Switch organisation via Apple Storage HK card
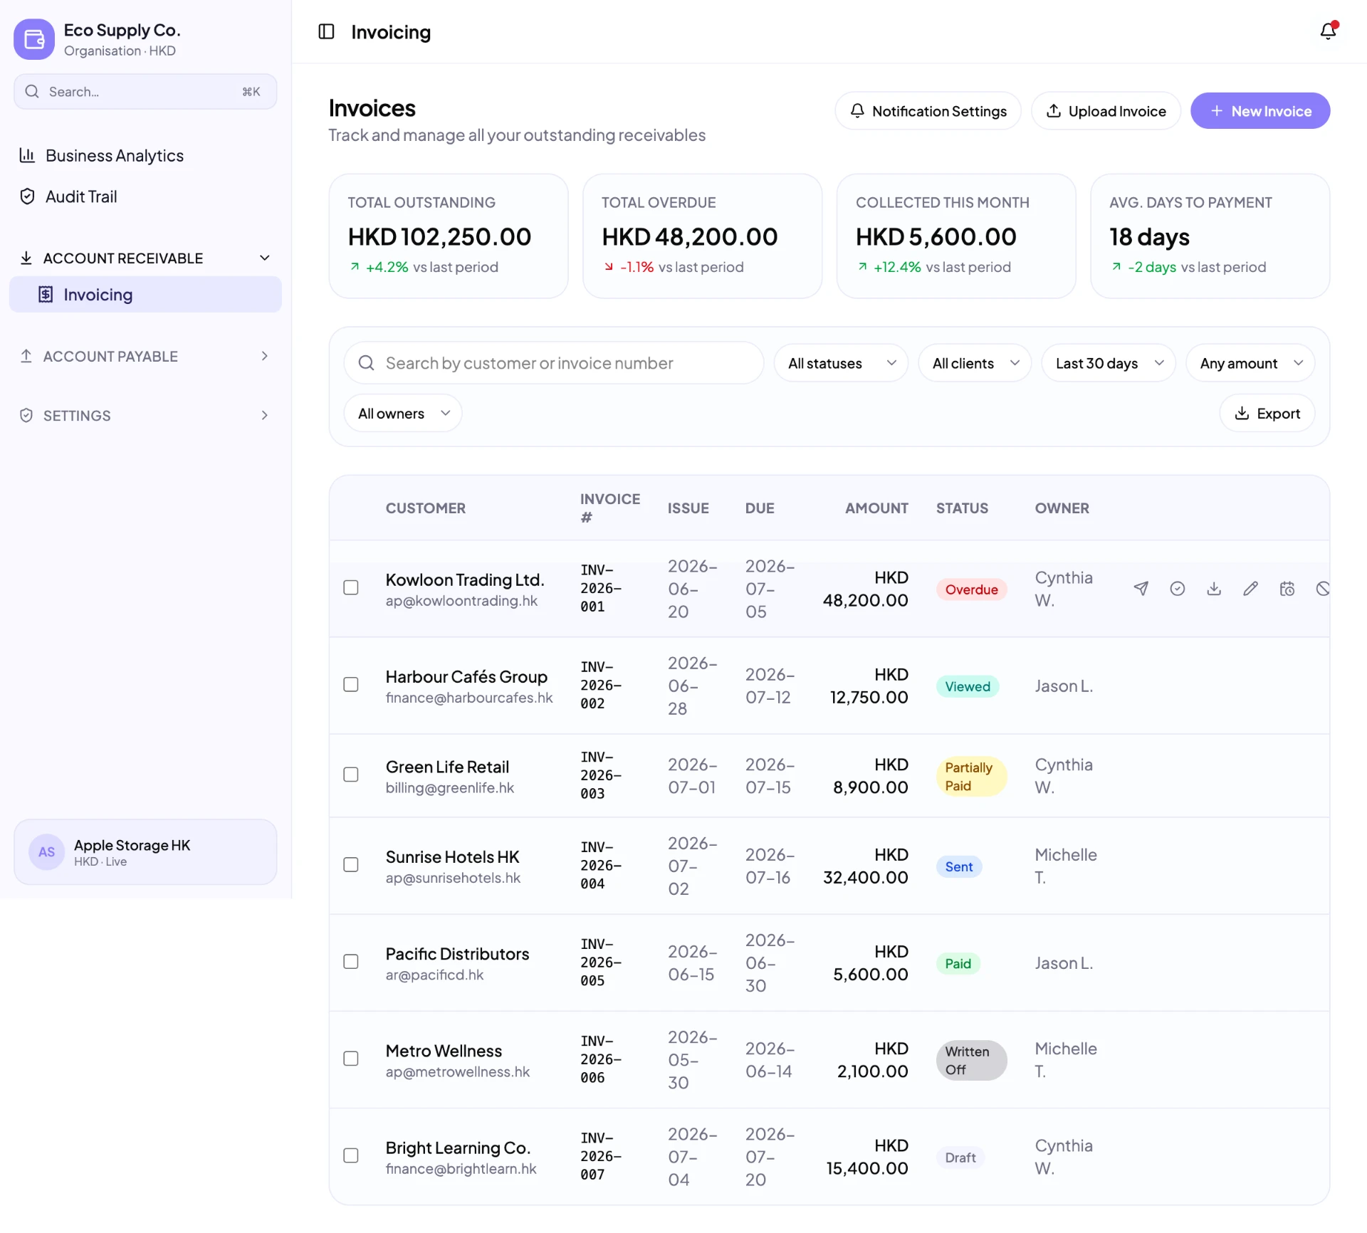 (x=145, y=852)
